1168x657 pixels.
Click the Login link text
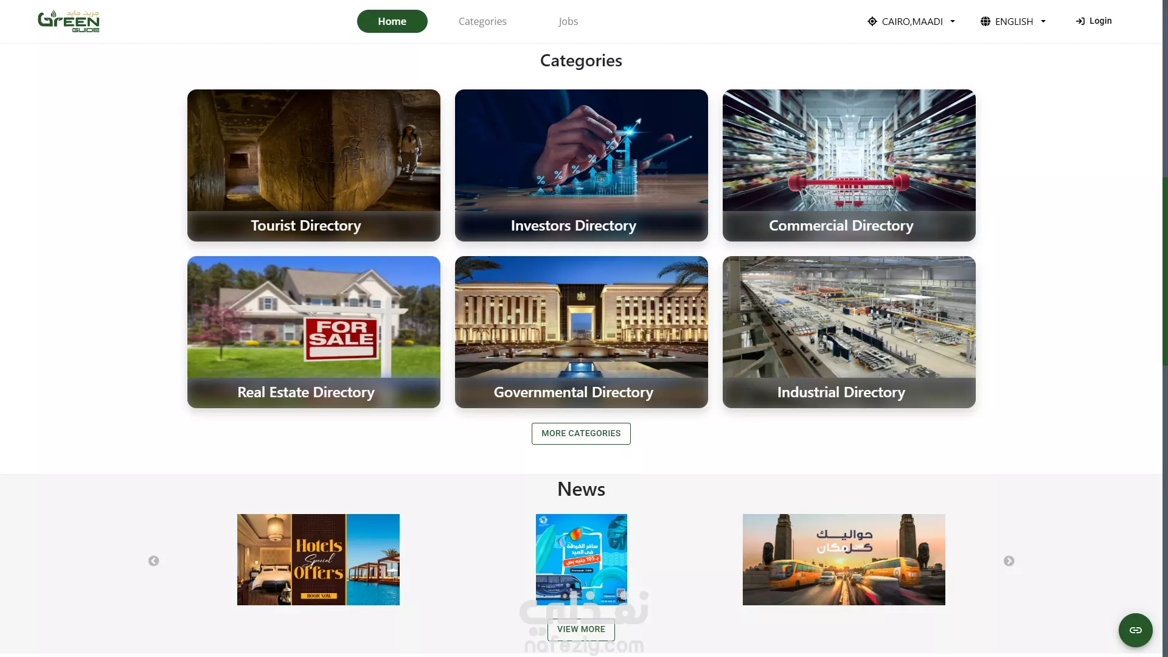click(1100, 21)
